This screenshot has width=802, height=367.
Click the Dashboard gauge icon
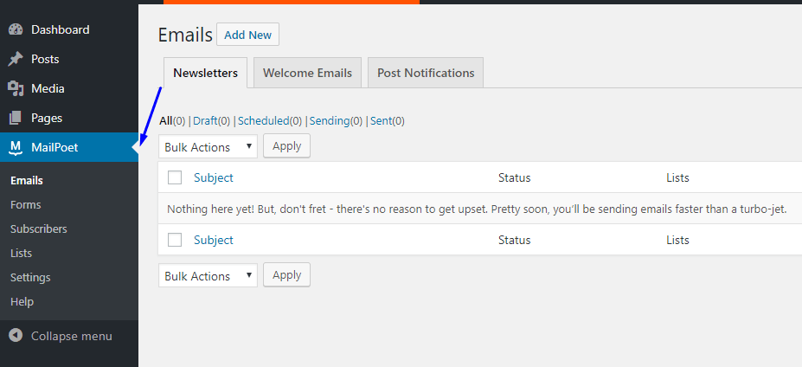15,29
